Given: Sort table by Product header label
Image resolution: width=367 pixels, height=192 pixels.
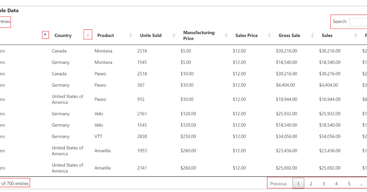Looking at the screenshot, I should point(106,35).
